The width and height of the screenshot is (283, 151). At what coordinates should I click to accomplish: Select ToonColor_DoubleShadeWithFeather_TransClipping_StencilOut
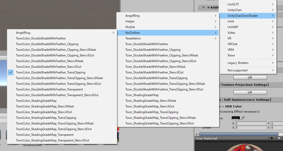(x=62, y=83)
